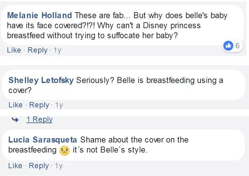Like Lucia Sarasqueta's comment

click(x=15, y=166)
